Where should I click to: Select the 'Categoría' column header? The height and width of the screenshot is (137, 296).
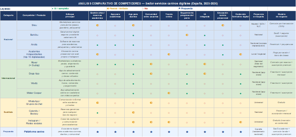click(x=8, y=16)
